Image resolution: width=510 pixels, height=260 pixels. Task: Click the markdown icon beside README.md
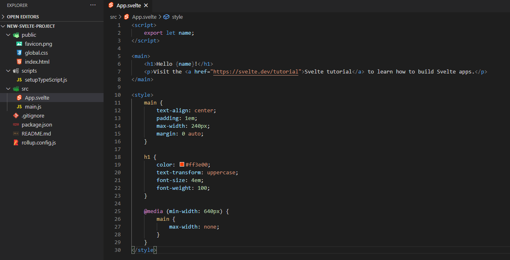coord(16,133)
